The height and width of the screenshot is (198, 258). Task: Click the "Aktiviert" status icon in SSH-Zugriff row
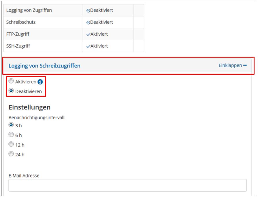coord(89,45)
